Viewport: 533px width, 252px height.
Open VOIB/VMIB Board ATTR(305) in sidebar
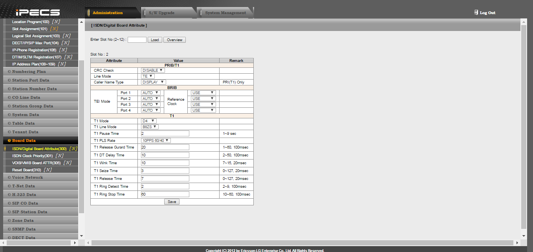36,163
